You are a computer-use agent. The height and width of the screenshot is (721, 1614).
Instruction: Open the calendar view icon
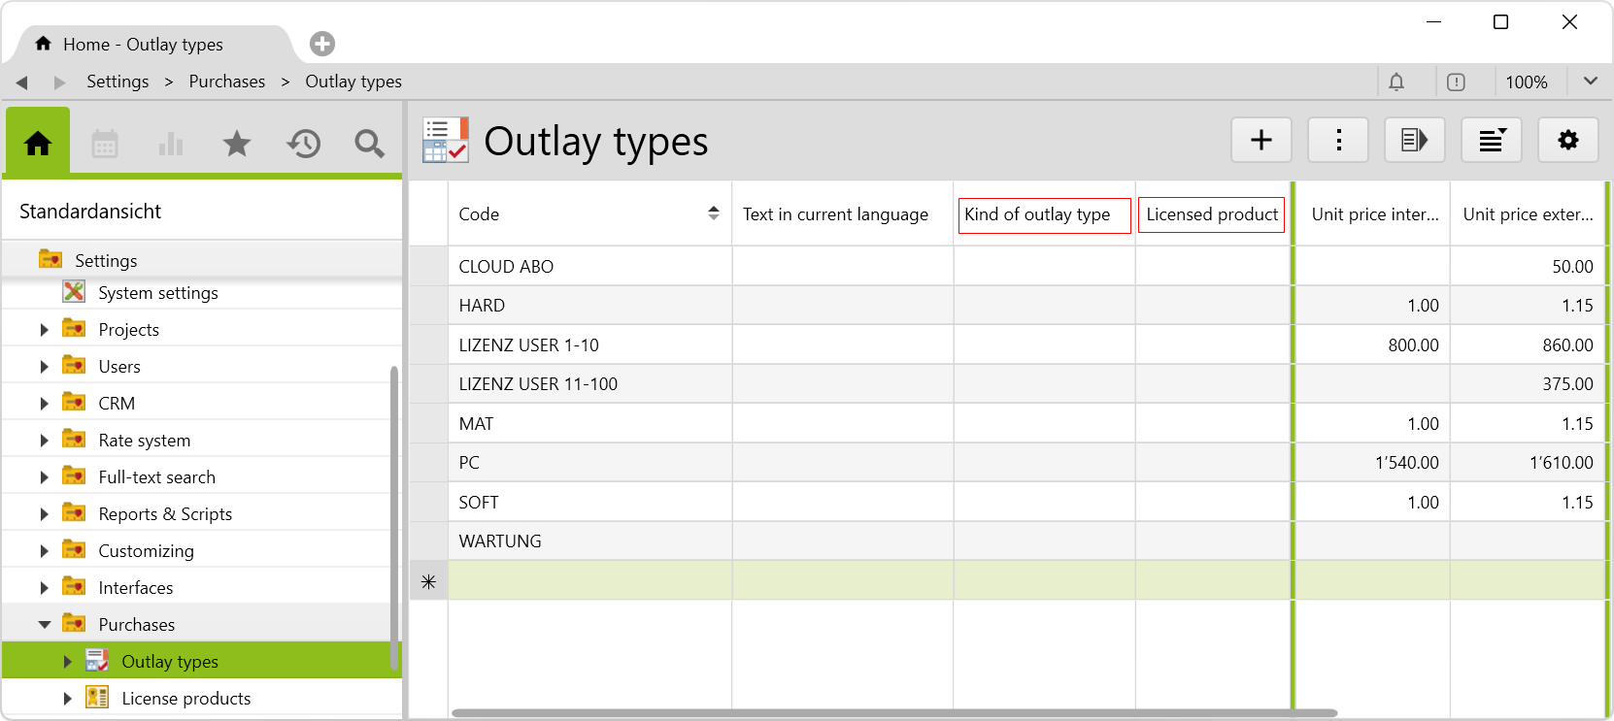point(105,145)
